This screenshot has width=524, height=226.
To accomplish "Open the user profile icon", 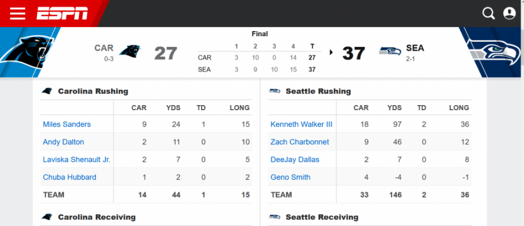I will tap(509, 14).
